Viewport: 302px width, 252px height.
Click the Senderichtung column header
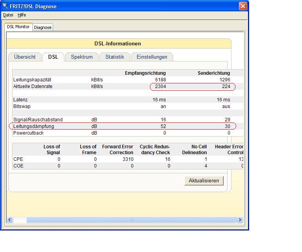click(x=214, y=73)
